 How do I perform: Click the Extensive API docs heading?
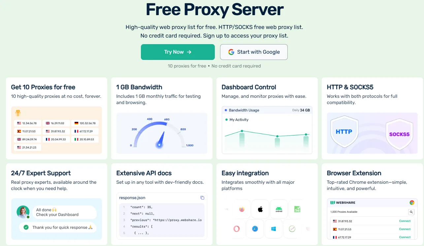point(144,173)
